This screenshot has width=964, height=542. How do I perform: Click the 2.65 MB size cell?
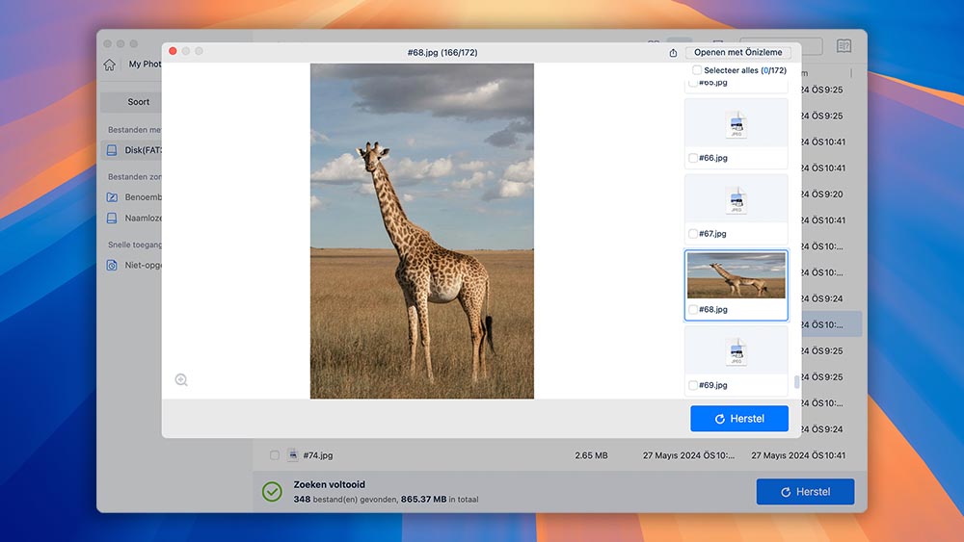point(591,455)
